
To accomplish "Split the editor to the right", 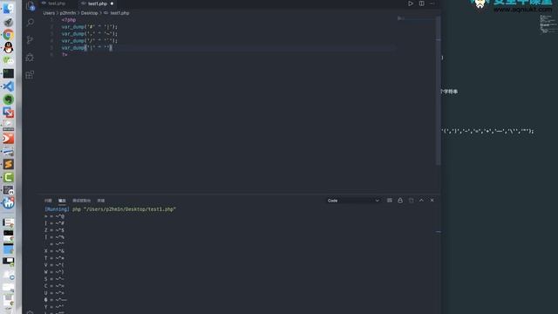I will pos(421,3).
